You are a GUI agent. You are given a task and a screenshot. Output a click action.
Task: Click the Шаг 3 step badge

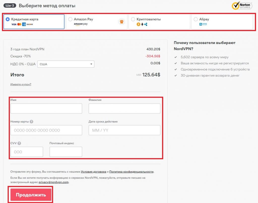click(x=10, y=6)
